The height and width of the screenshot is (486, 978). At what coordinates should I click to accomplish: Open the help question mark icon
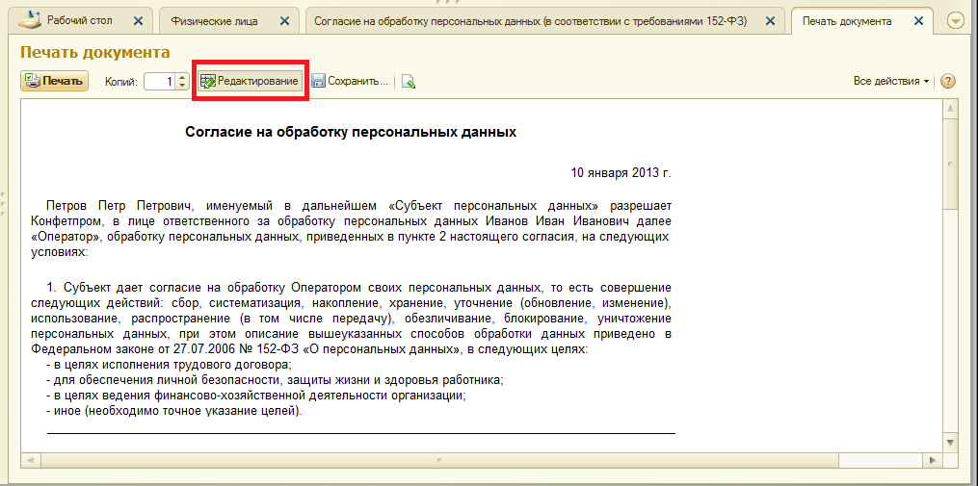coord(947,82)
